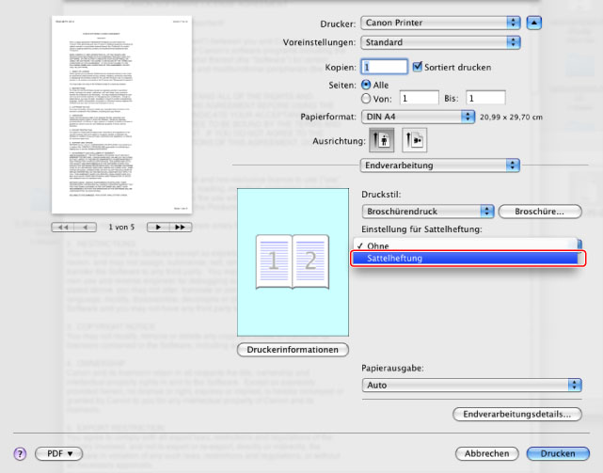The height and width of the screenshot is (473, 603).
Task: Click the Drucken button
Action: point(557,453)
